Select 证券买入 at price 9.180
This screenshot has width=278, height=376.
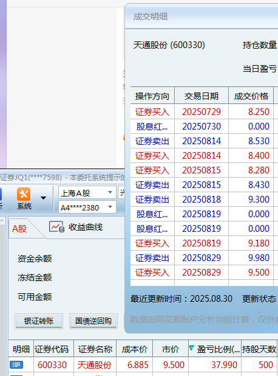tap(204, 243)
